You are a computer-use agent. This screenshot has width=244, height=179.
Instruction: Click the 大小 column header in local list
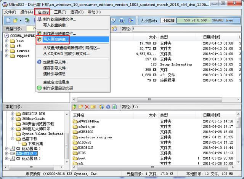[x=152, y=115]
